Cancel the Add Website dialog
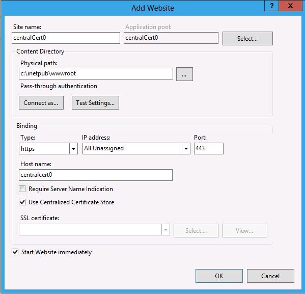305x294 pixels. [x=270, y=276]
